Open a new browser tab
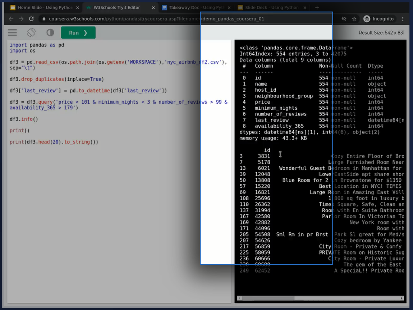The height and width of the screenshot is (310, 413). pos(317,8)
